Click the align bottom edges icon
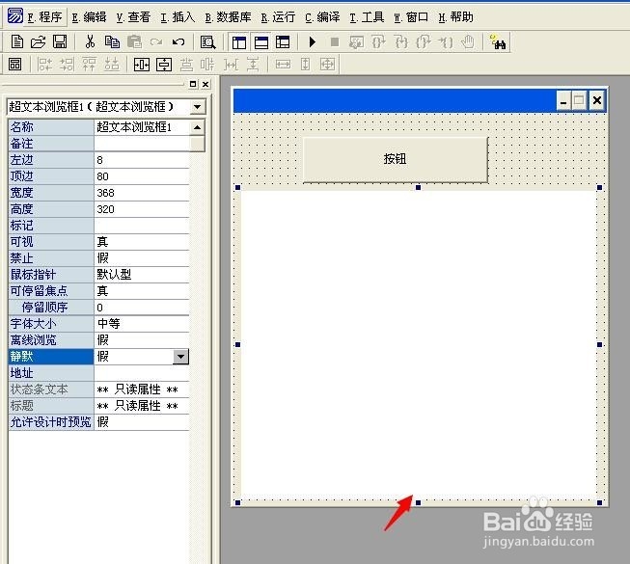The height and width of the screenshot is (564, 630). click(x=111, y=64)
